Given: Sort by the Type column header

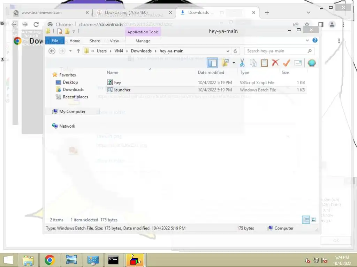Looking at the screenshot, I should pos(244,72).
